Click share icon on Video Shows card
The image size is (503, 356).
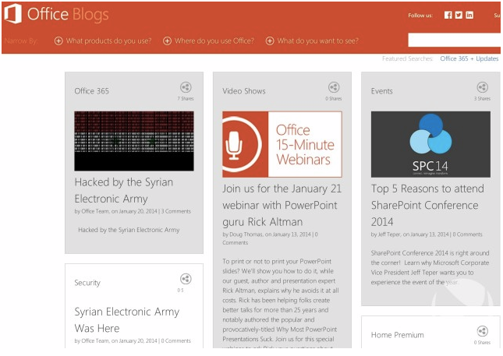tap(334, 88)
